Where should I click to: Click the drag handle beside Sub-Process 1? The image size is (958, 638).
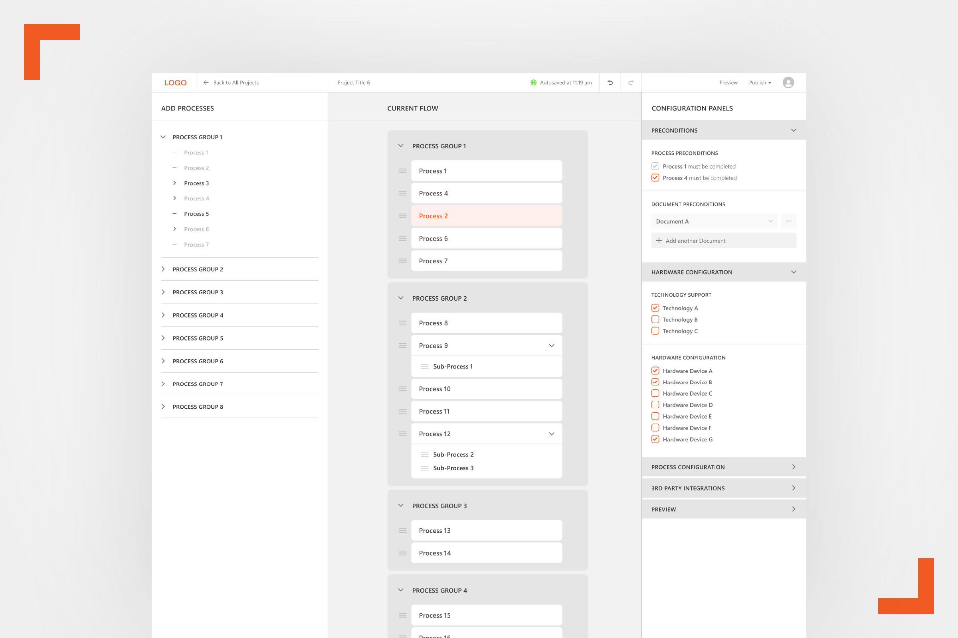[x=424, y=366]
